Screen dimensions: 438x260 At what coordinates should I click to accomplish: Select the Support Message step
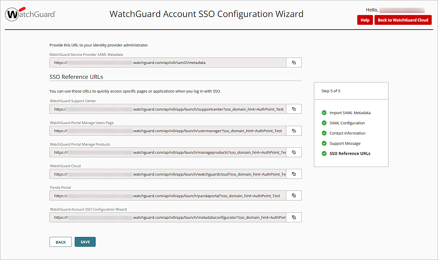pyautogui.click(x=345, y=143)
